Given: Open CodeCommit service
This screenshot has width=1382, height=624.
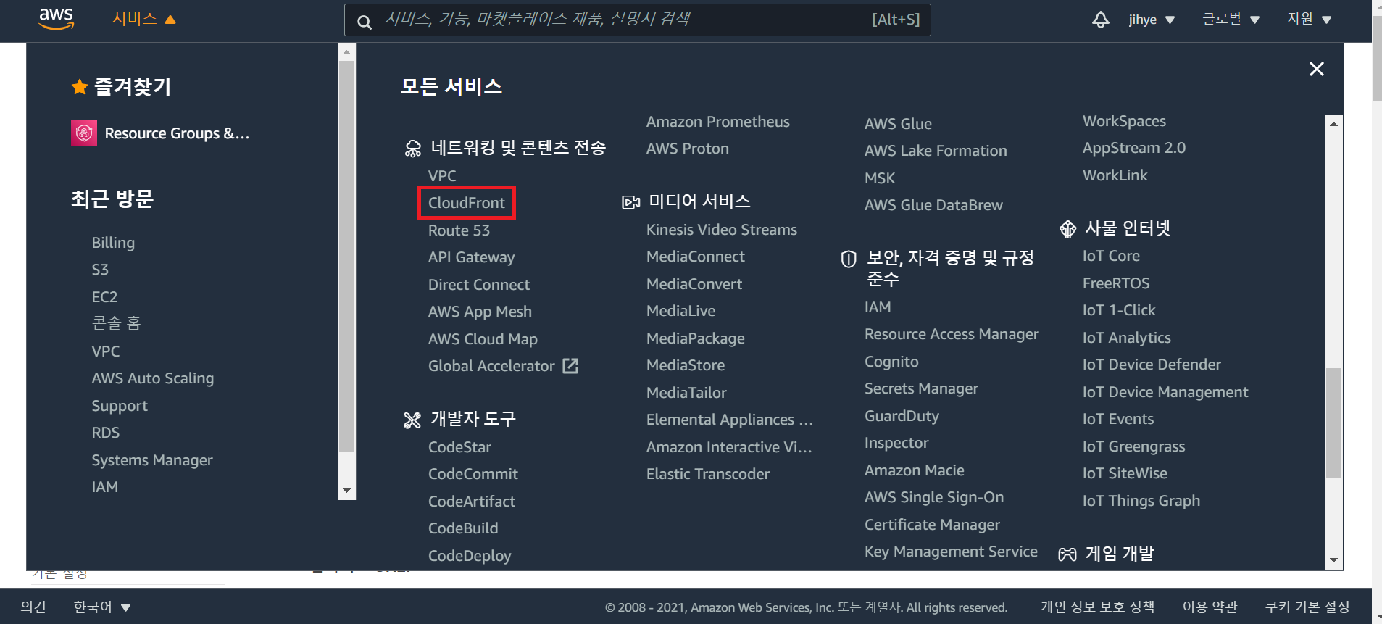Looking at the screenshot, I should tap(473, 474).
